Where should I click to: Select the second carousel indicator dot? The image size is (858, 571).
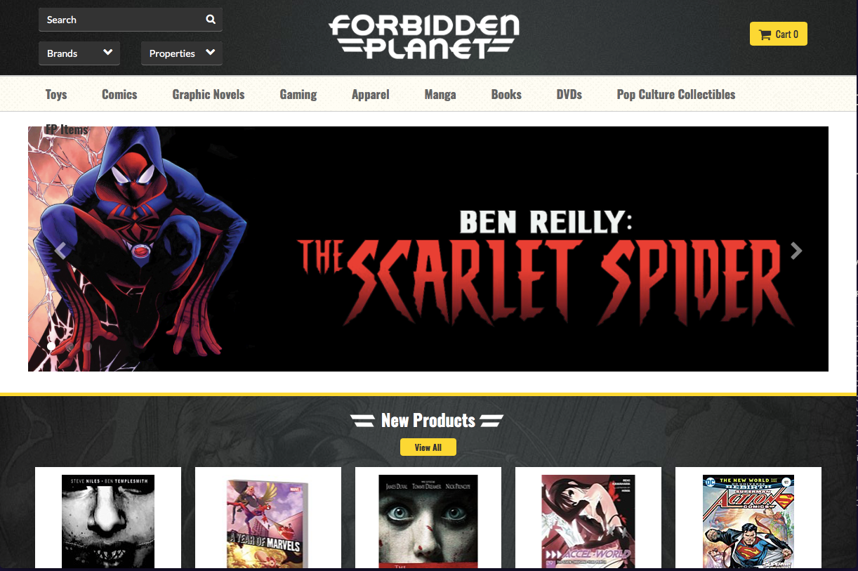pos(70,346)
